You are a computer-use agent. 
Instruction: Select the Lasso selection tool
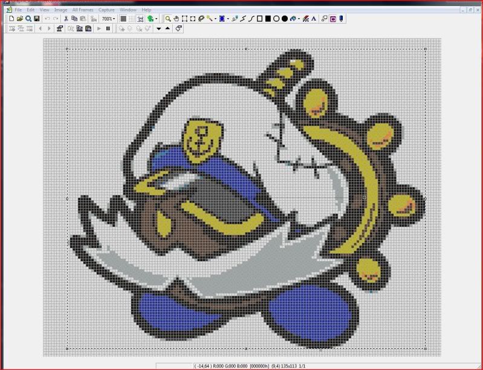201,19
